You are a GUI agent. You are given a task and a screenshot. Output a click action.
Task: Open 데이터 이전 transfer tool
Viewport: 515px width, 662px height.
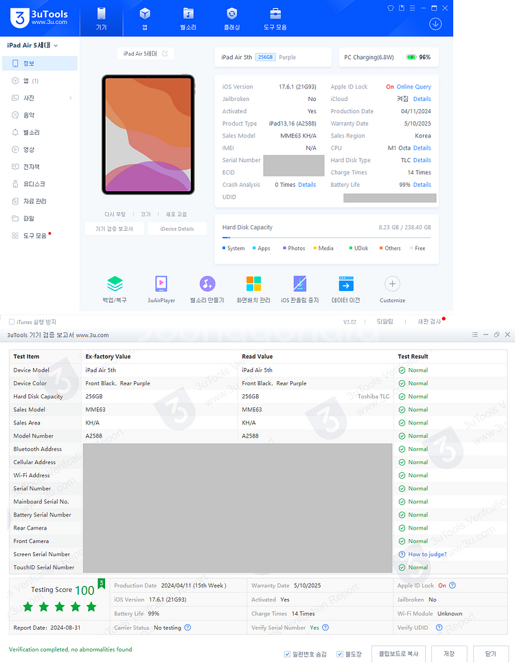click(x=345, y=284)
